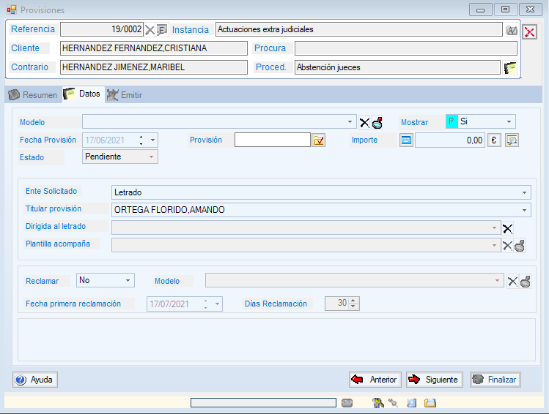This screenshot has height=414, width=549.
Task: Open the Reclamar dropdown set to No
Action: pos(128,280)
